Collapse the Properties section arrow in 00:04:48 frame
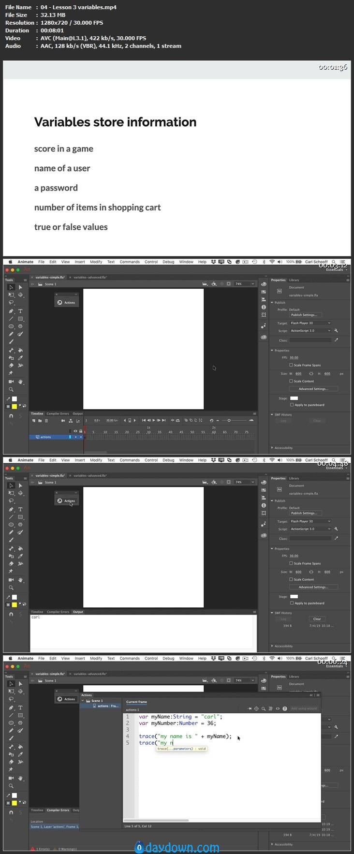This screenshot has height=854, width=354. (x=272, y=549)
